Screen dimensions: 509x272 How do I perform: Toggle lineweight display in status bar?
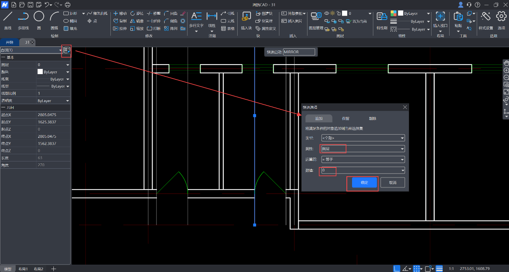[440, 268]
